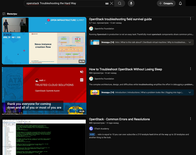Open OpenStack - Common Errors and Resolutions title

click(x=119, y=119)
